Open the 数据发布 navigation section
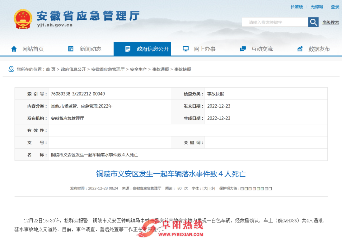 pyautogui.click(x=319, y=49)
